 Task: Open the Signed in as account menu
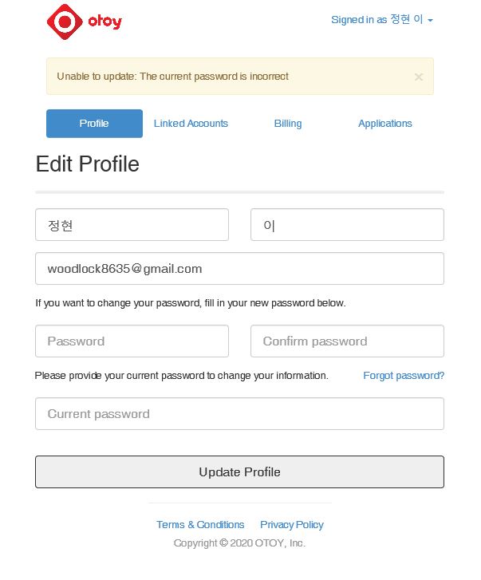point(382,20)
